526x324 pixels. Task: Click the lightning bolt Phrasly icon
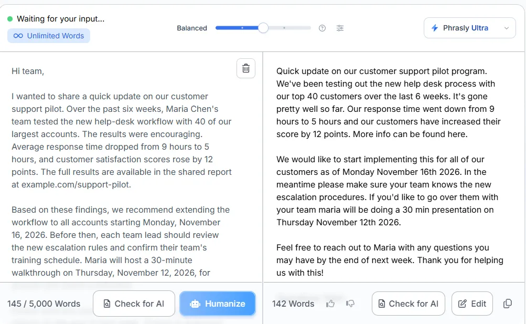435,28
